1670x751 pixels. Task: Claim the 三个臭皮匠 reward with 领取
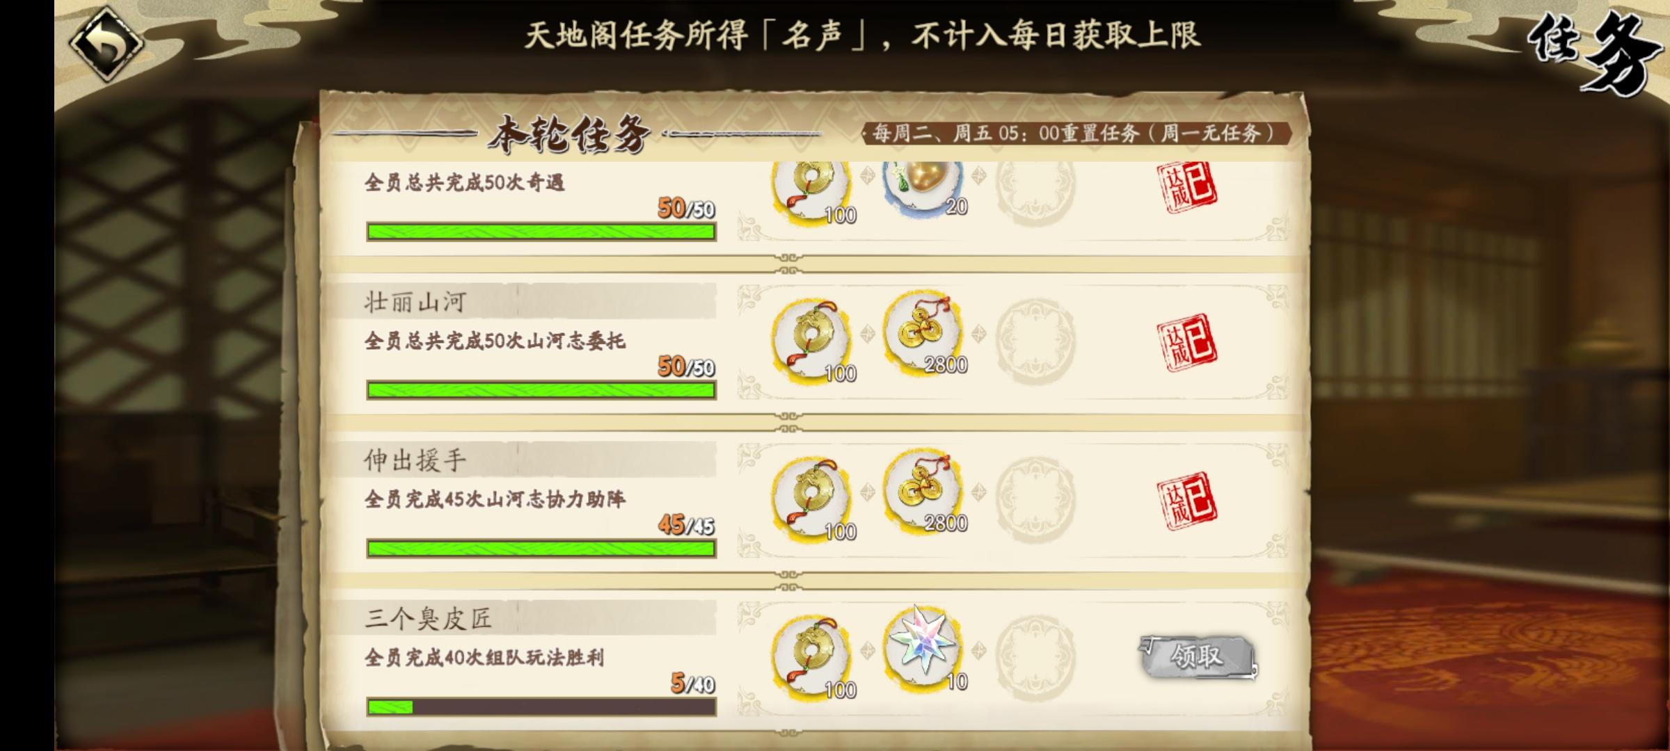[x=1197, y=656]
